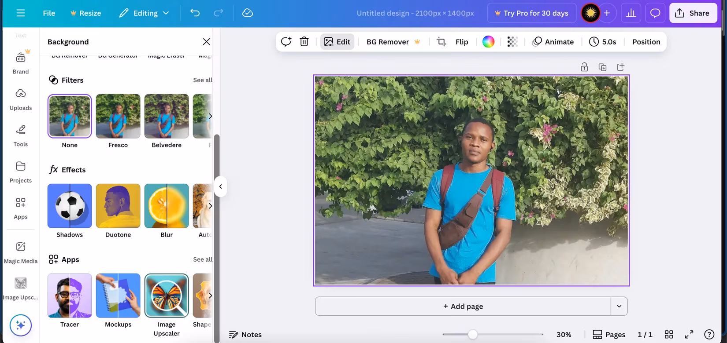Open the Notes panel
Image resolution: width=727 pixels, height=343 pixels.
(x=245, y=335)
